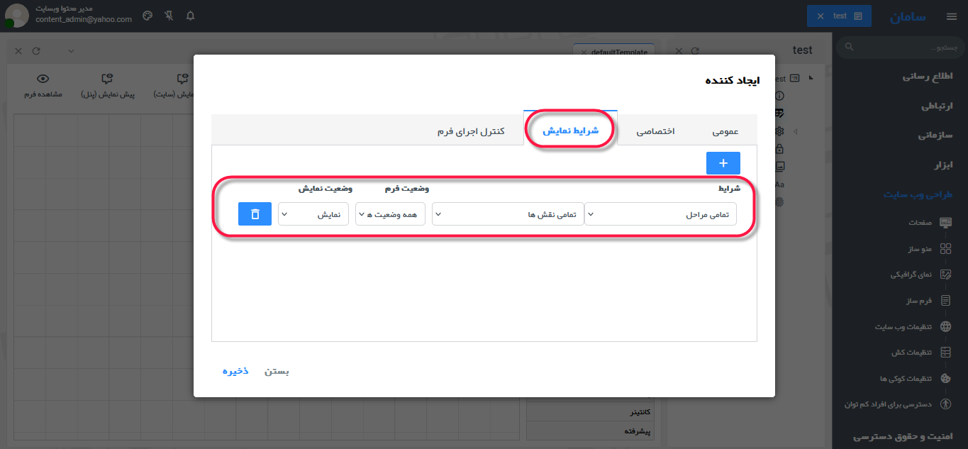Expand the chevron dropdown in left designer panel header
This screenshot has height=449, width=968.
pos(71,51)
